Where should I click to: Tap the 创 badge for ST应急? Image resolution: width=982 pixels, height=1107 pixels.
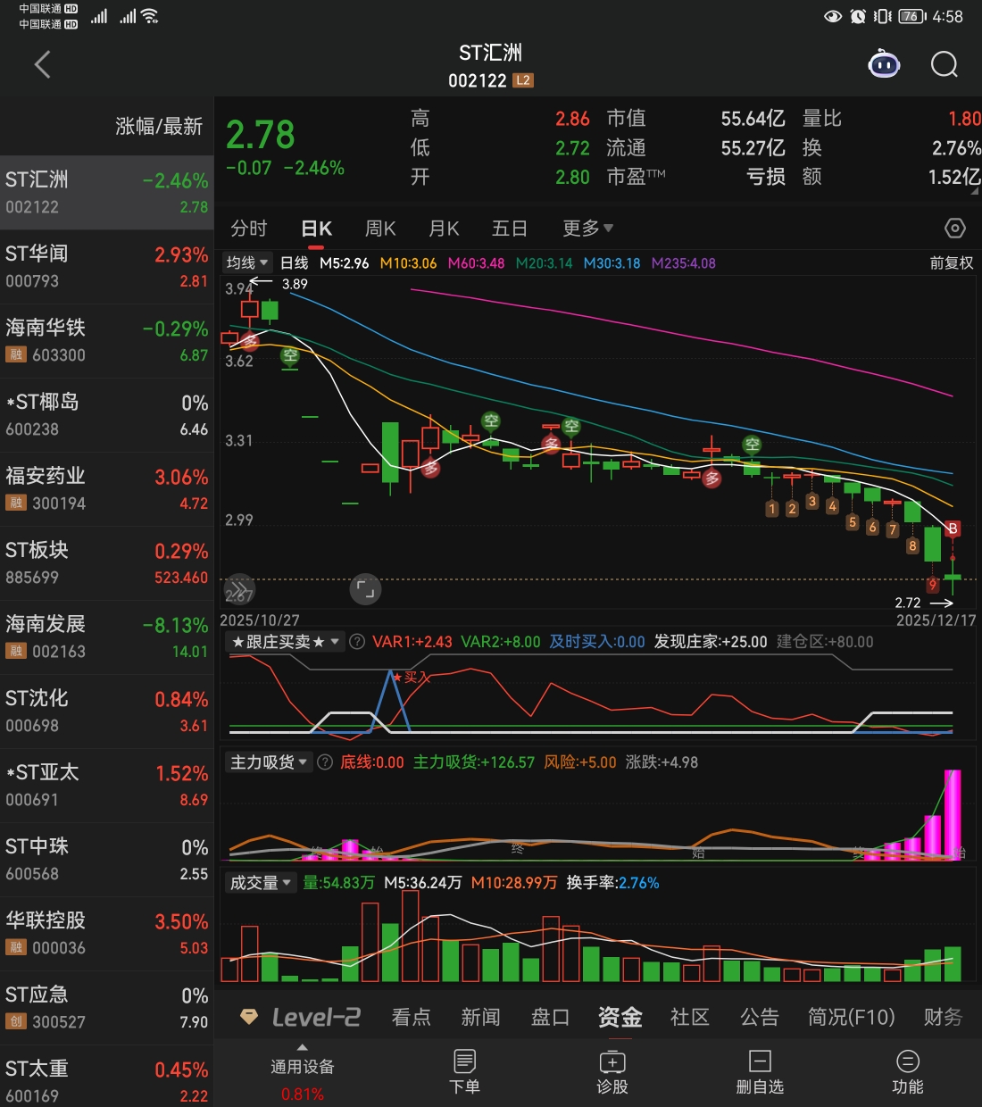coord(16,1021)
